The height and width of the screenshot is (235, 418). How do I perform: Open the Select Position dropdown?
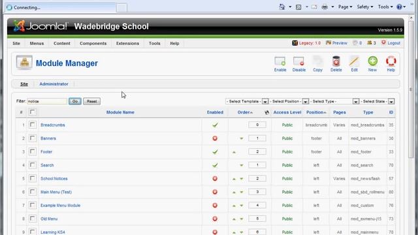289,102
